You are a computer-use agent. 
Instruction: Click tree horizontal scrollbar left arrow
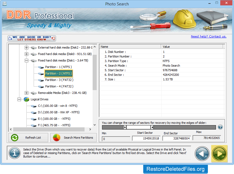[x=11, y=129]
